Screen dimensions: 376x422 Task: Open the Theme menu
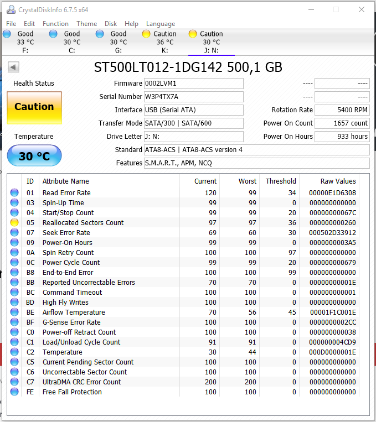pos(86,24)
